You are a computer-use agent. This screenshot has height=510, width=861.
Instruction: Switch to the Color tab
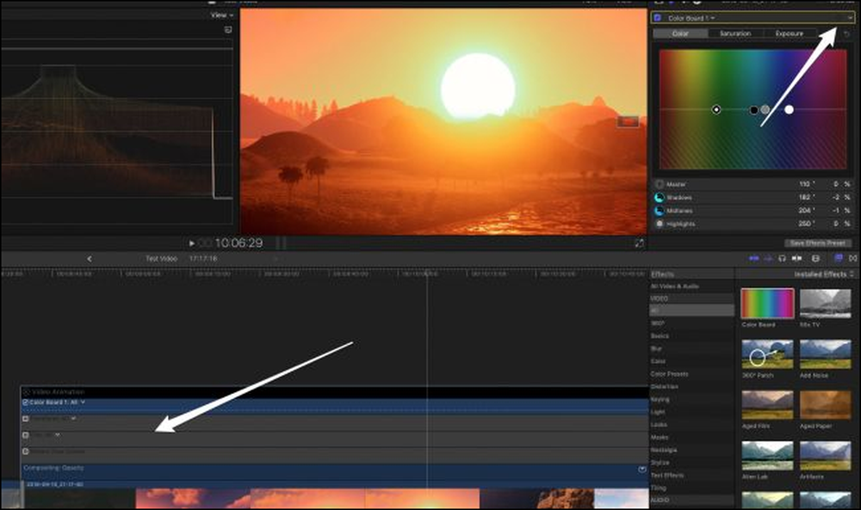tap(680, 34)
